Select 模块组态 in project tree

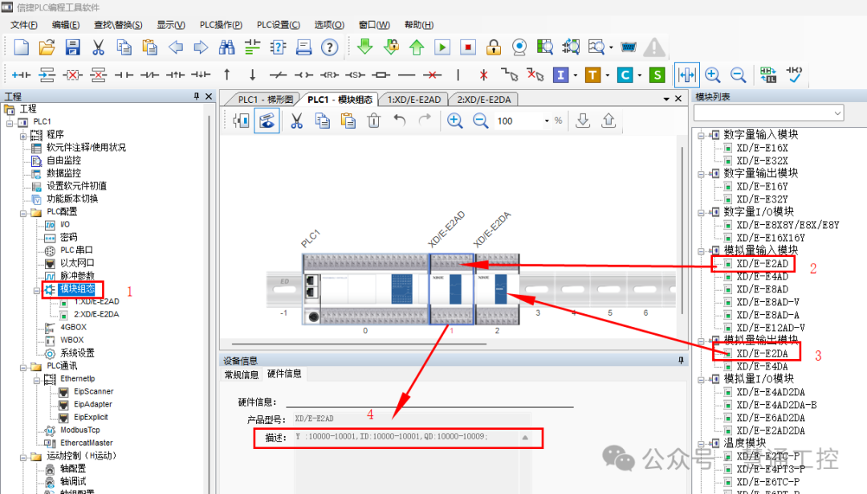(x=77, y=289)
